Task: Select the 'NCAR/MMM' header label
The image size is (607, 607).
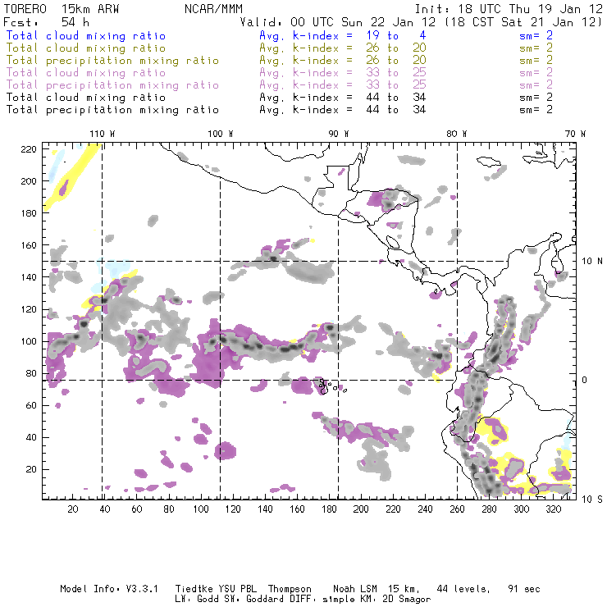Action: (x=213, y=9)
